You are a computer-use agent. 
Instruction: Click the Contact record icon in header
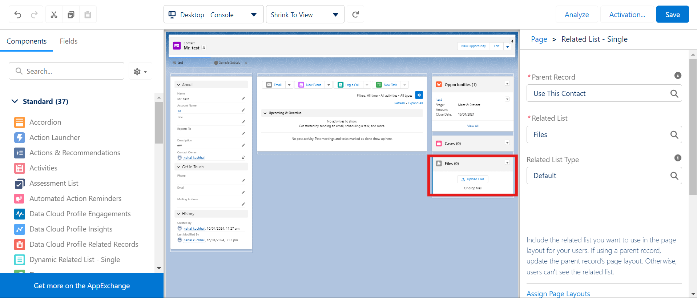177,45
